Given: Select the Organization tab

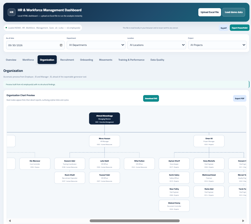Looking at the screenshot, I should 47,60.
